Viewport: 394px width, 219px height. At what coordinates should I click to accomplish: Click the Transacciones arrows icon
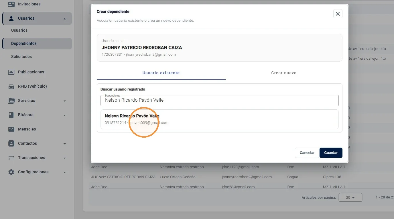tap(11, 158)
